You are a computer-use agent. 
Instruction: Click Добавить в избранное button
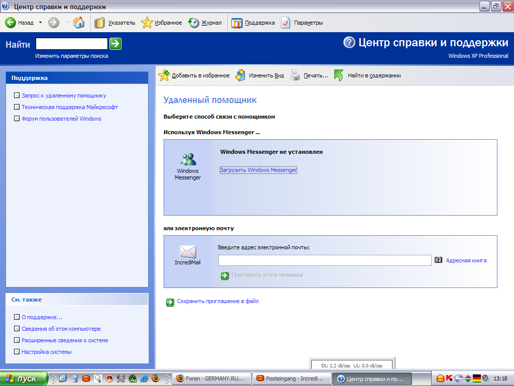coord(194,75)
